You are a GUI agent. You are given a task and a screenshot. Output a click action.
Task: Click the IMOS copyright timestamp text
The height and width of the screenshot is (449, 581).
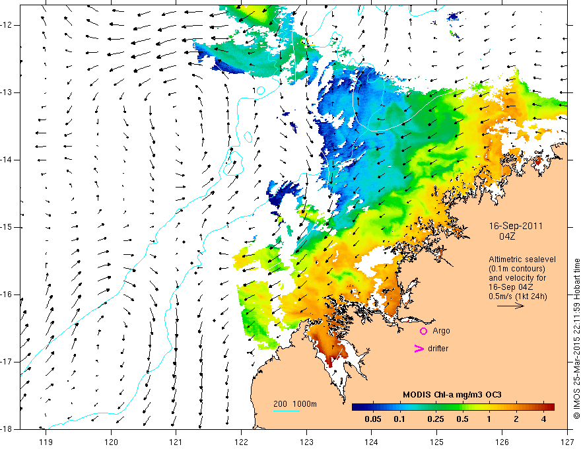576,339
